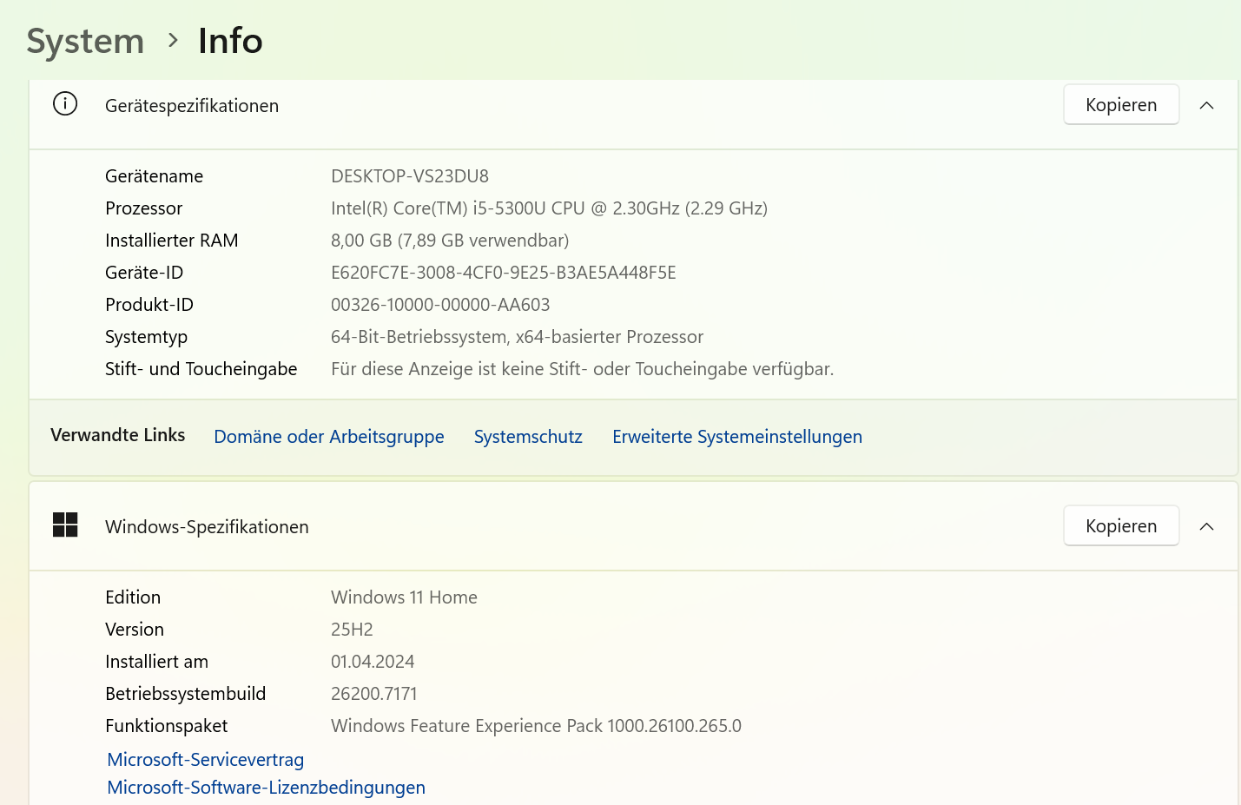Click the info icon beside Gerätespezifikationen

pos(65,104)
